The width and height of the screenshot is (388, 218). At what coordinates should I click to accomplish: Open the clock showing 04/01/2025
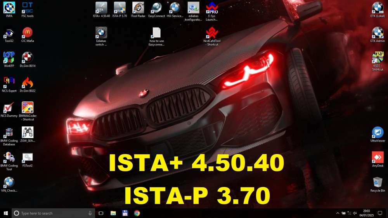click(x=367, y=213)
